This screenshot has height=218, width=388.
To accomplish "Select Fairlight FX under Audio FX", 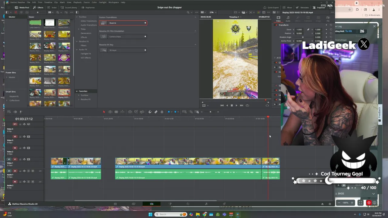I will coord(85,54).
